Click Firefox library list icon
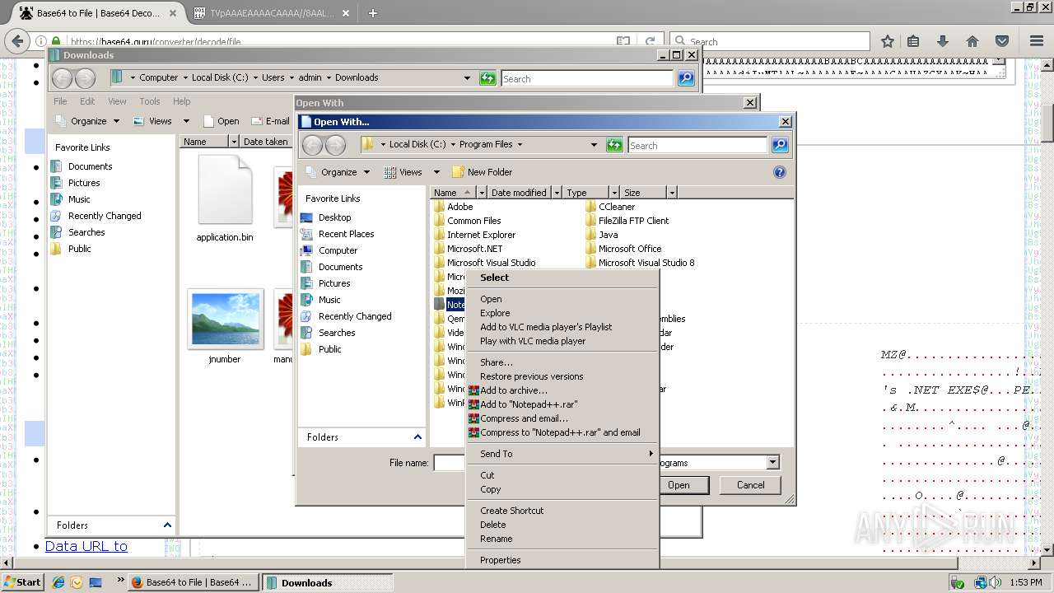The width and height of the screenshot is (1054, 593). point(913,41)
